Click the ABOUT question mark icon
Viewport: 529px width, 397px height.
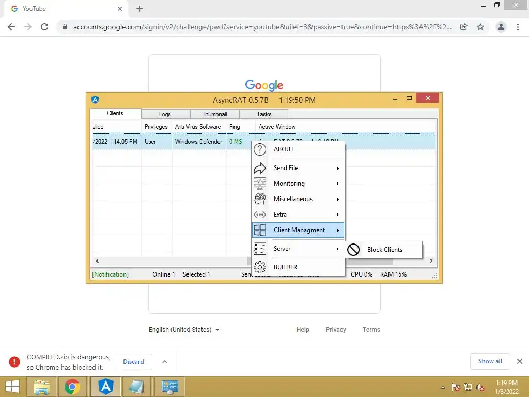pos(260,149)
